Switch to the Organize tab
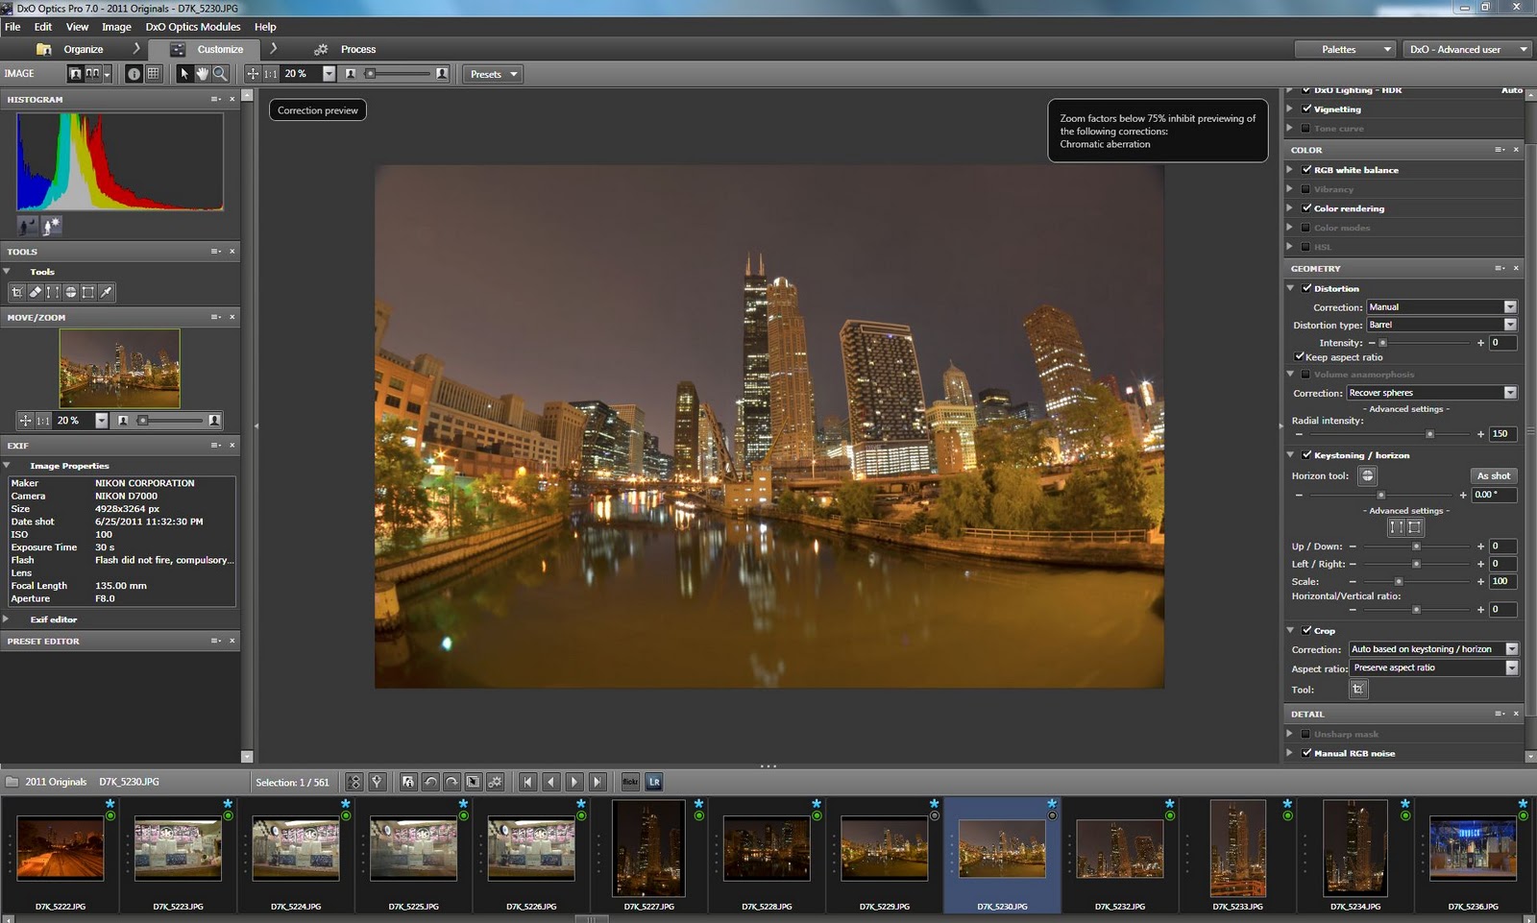Image resolution: width=1537 pixels, height=923 pixels. click(x=83, y=49)
